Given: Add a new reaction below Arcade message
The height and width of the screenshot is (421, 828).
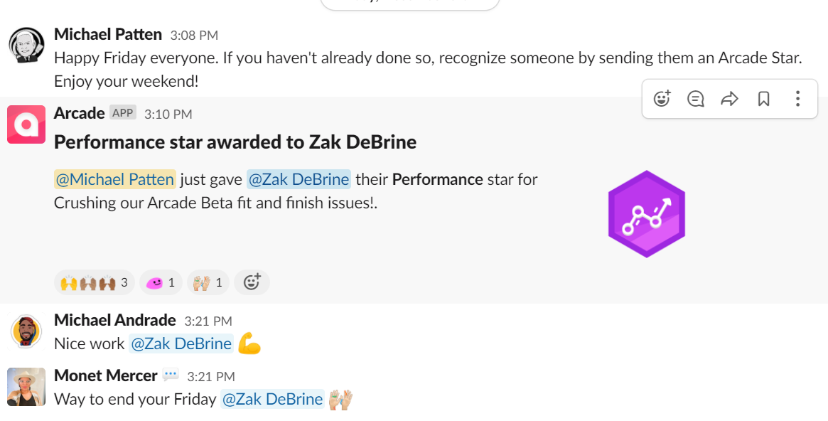Looking at the screenshot, I should 252,282.
